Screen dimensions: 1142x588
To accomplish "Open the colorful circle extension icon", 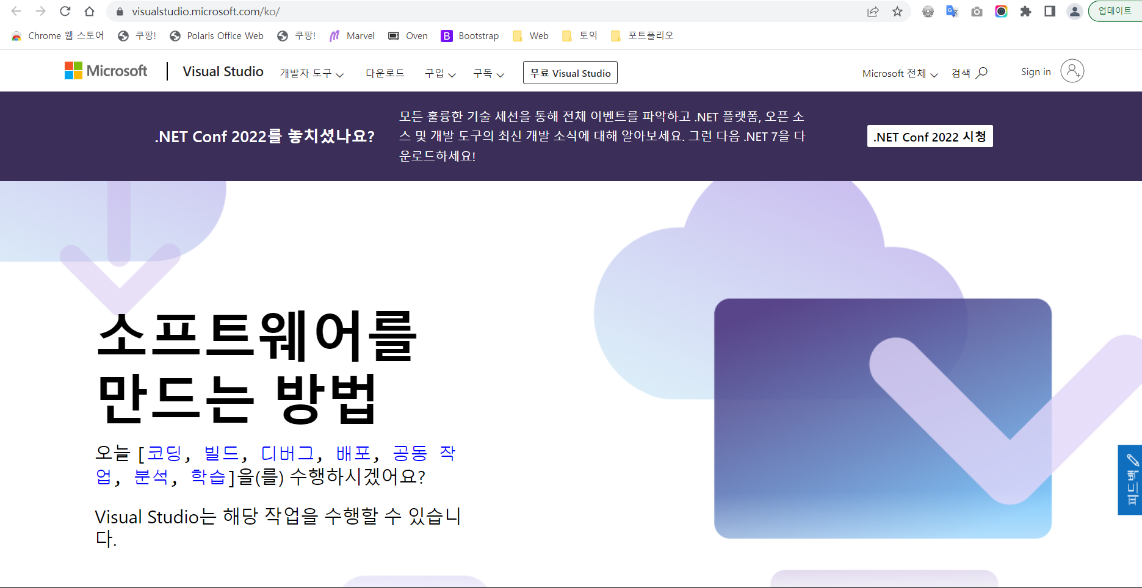I will (x=1001, y=12).
